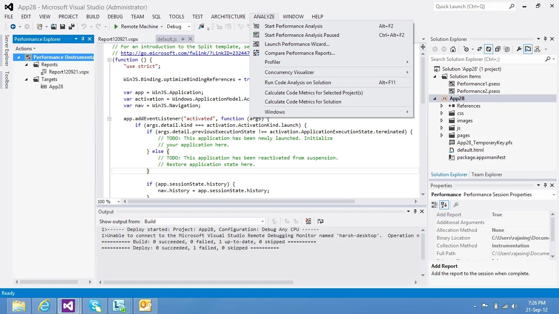Start debugging on Remote Machine
The width and height of the screenshot is (559, 314).
[x=136, y=27]
